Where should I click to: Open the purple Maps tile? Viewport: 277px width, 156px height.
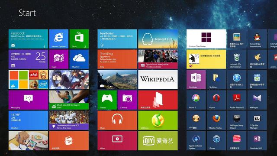pos(59,59)
